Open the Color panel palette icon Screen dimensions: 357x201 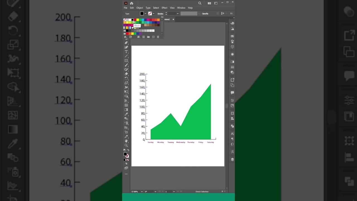point(232,23)
